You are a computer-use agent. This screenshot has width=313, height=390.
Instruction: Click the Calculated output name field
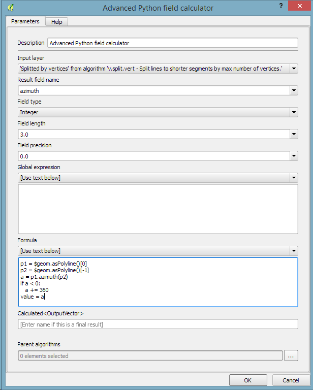(x=158, y=324)
